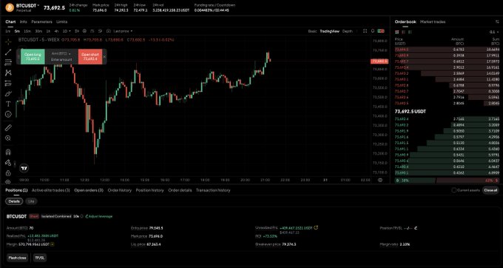Click the bid/ask ratio bar
Image resolution: width=503 pixels, height=268 pixels.
tap(447, 181)
